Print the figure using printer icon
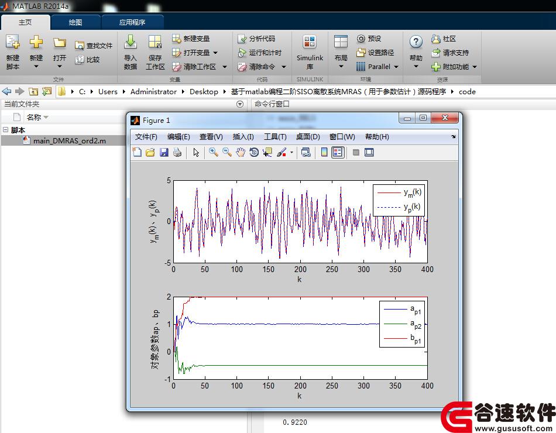Viewport: 556px width, 433px height. click(x=177, y=153)
